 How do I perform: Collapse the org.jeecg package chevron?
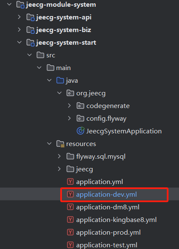tap(59, 93)
